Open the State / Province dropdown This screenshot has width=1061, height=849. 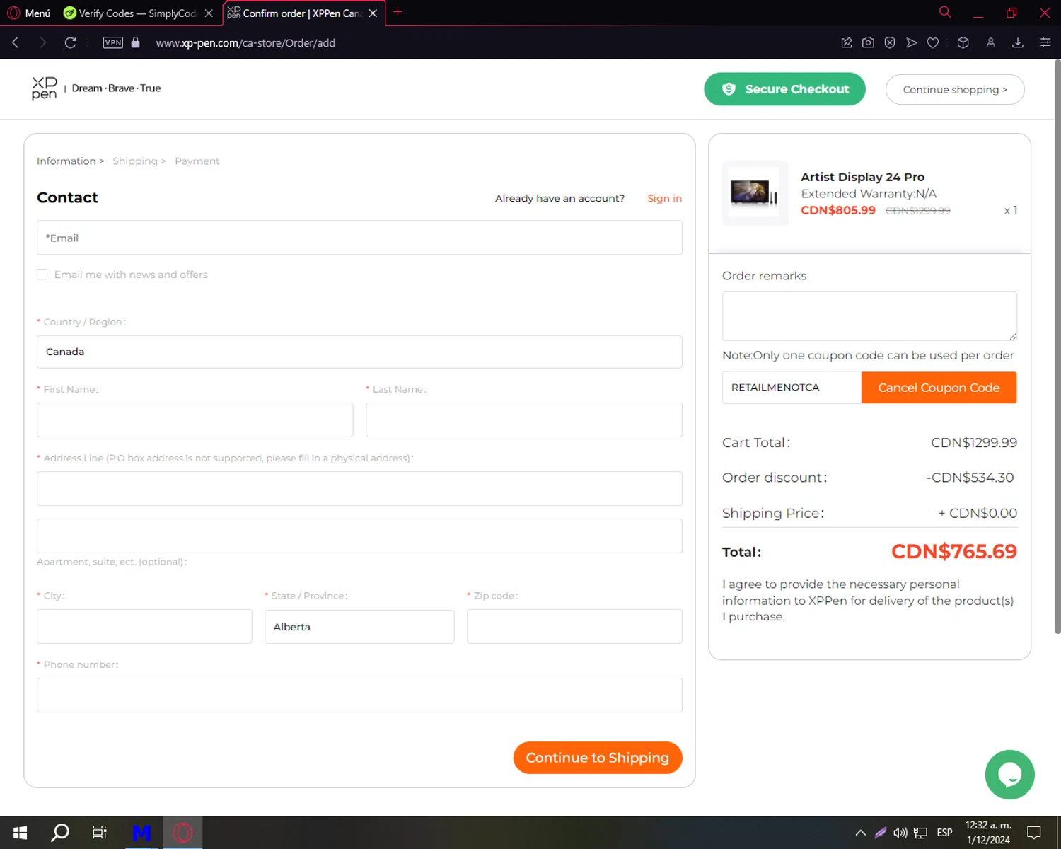point(359,626)
